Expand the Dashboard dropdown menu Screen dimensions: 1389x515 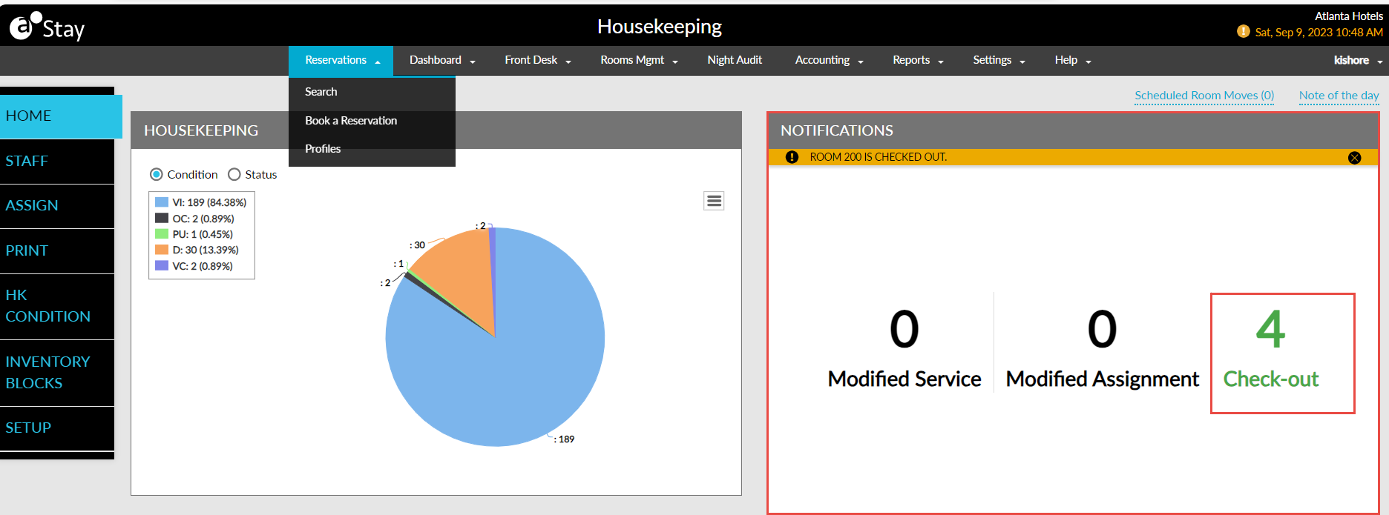click(442, 60)
